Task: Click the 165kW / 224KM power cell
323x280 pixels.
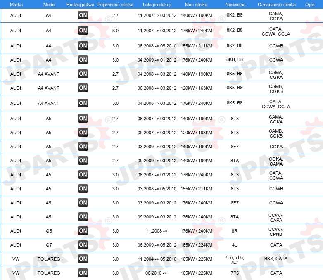Action: pos(197,245)
